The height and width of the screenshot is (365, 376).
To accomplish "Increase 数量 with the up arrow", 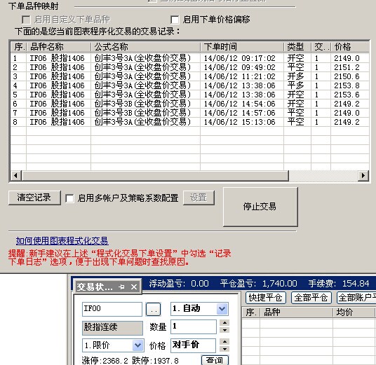I will 225,323.
